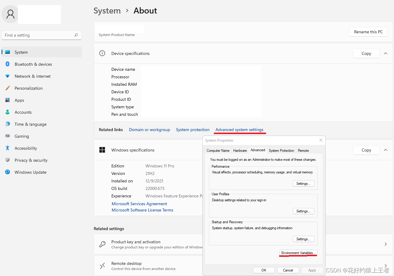Click the Installed on date 12/9/2021

tap(155, 181)
